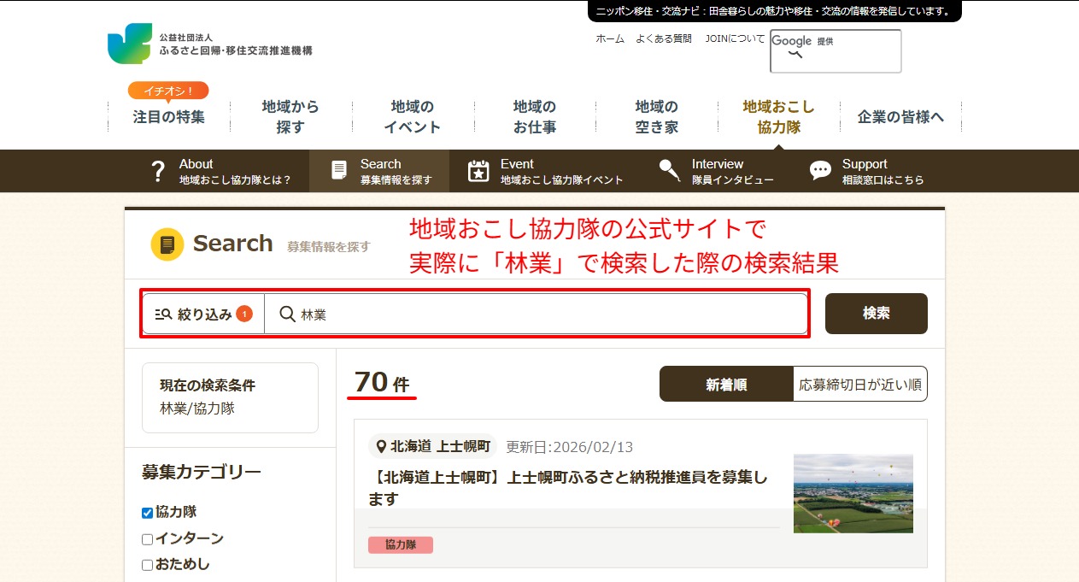Select the Event calendar icon

(x=480, y=170)
